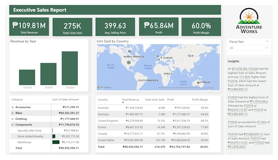Click the Australia bubble on map
The image size is (278, 160).
198,83
